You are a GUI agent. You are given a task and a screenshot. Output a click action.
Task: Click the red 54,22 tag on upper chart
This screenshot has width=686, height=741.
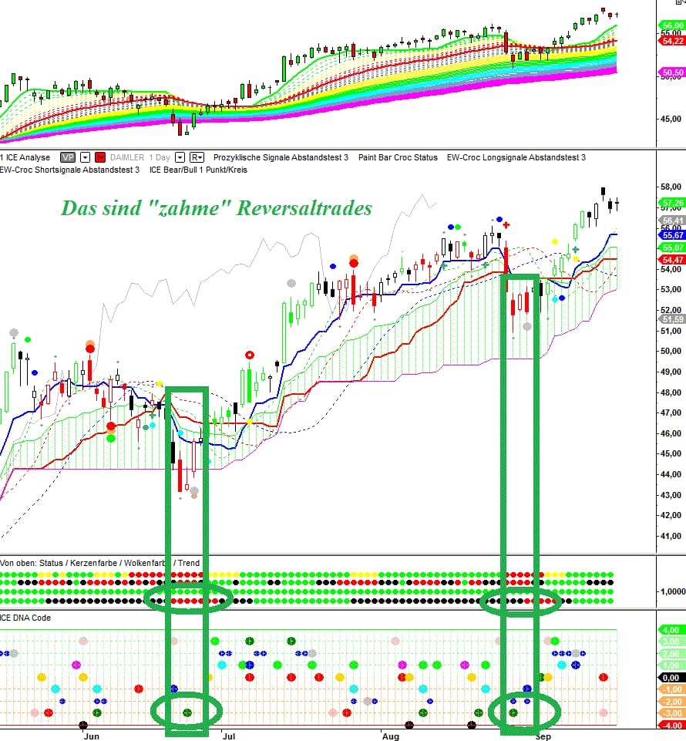point(672,41)
